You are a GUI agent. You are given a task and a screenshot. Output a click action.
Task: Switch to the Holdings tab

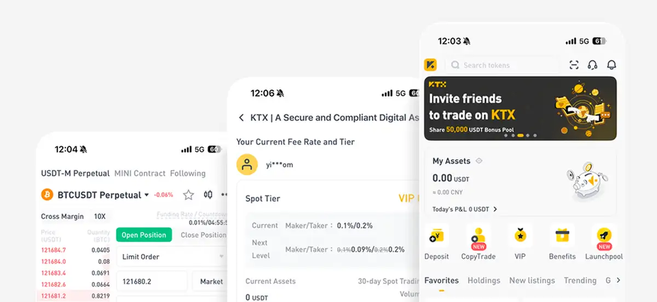pyautogui.click(x=484, y=280)
